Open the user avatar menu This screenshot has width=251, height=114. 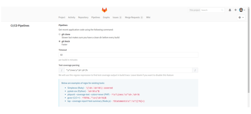tap(242, 10)
